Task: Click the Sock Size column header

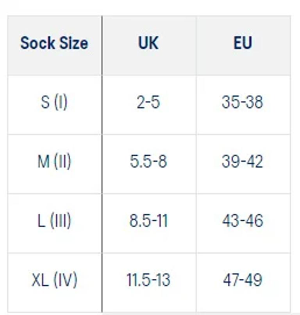Action: pos(54,43)
